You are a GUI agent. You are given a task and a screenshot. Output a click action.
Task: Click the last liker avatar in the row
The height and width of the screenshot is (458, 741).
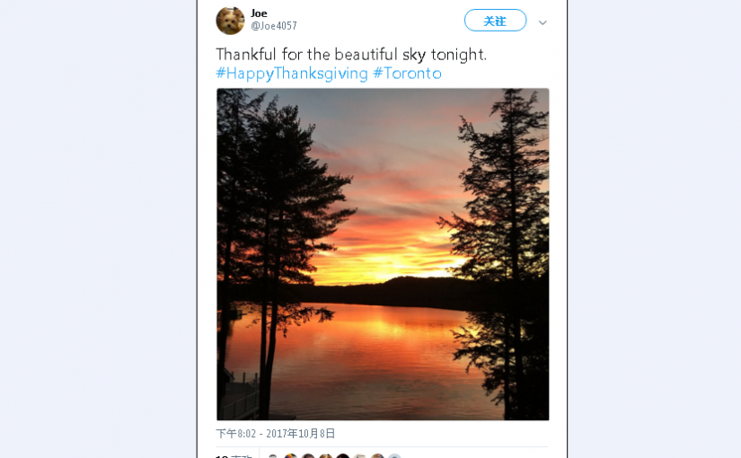(x=394, y=456)
